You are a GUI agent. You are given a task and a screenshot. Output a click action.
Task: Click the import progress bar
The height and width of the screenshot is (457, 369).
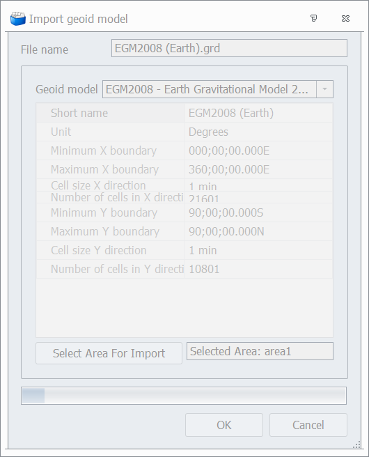tap(184, 396)
